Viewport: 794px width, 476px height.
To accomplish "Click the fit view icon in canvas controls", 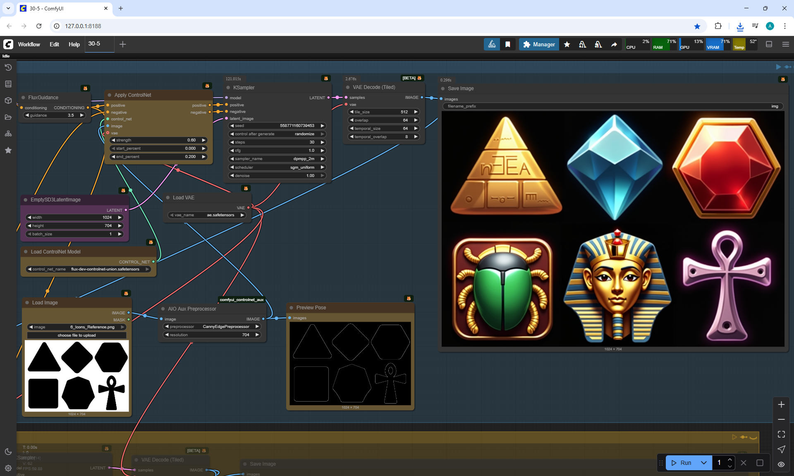I will tap(781, 434).
